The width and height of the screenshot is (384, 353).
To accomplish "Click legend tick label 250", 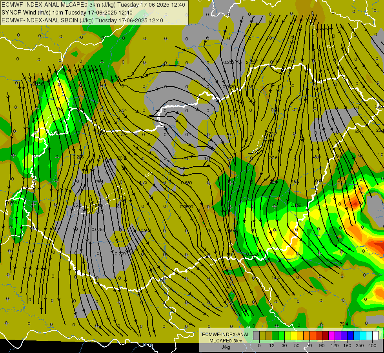I will tap(360, 346).
